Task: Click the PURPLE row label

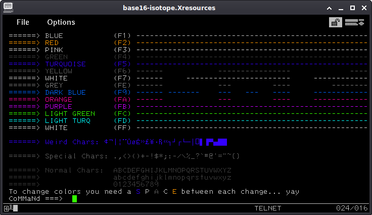Action: [x=59, y=106]
